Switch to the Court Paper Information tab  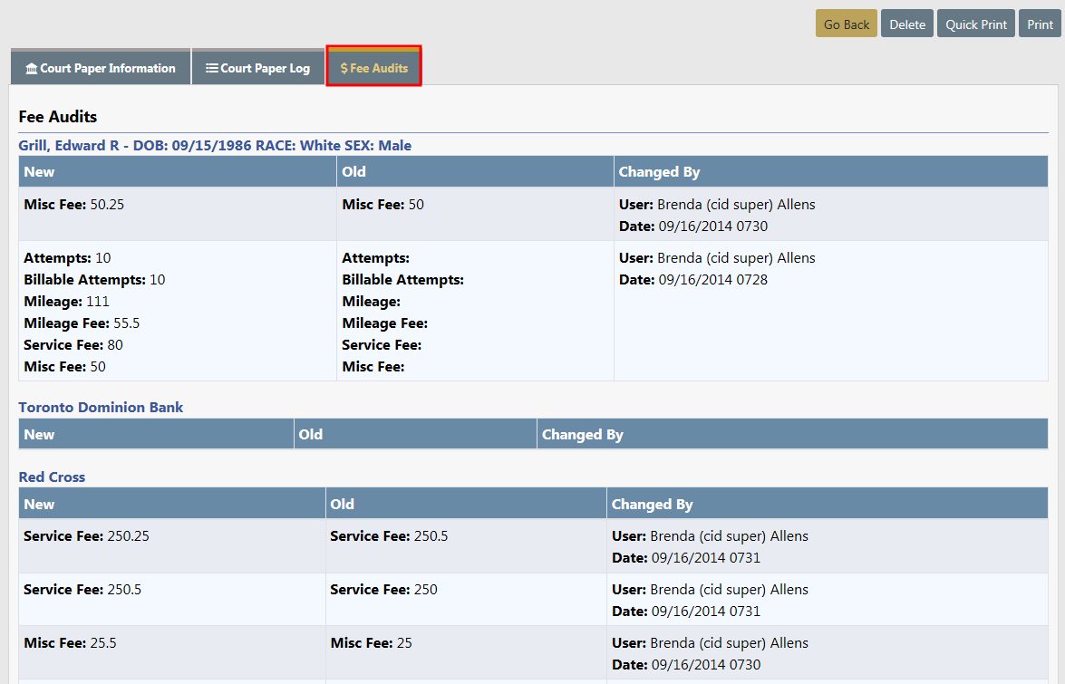click(101, 68)
